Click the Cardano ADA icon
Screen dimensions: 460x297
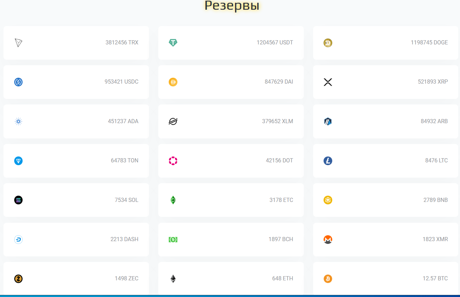pos(18,121)
